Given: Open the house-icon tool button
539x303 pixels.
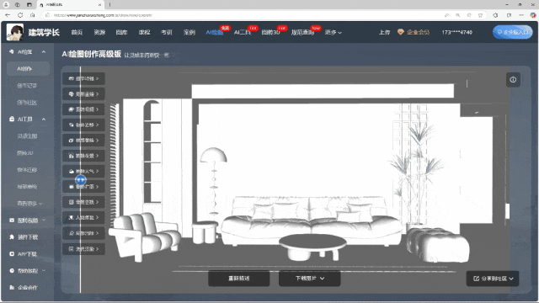Looking at the screenshot, I should click(x=83, y=156).
